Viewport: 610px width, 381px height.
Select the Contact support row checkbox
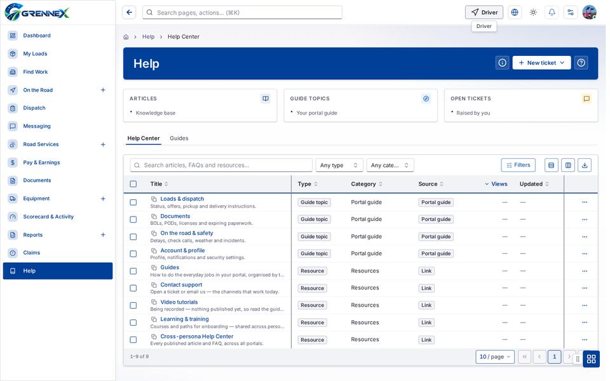[x=133, y=288]
